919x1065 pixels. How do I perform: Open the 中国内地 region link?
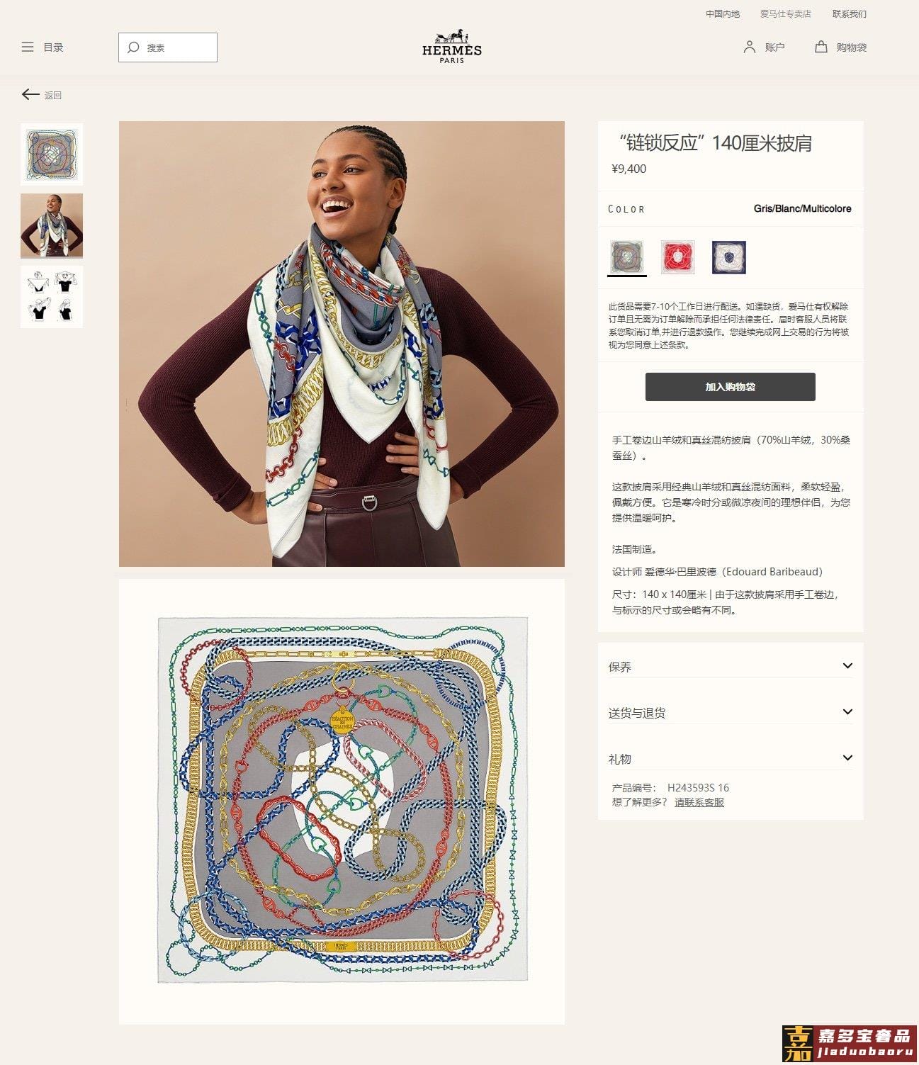point(722,14)
